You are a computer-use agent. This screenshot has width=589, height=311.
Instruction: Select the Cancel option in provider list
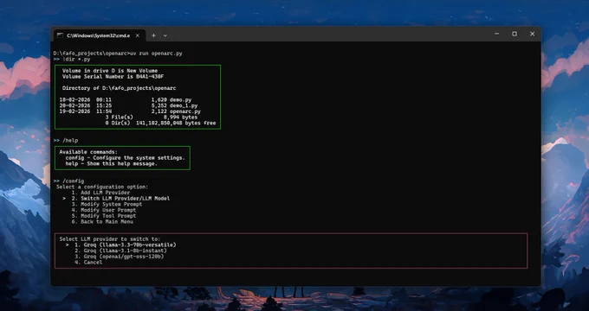tap(88, 262)
